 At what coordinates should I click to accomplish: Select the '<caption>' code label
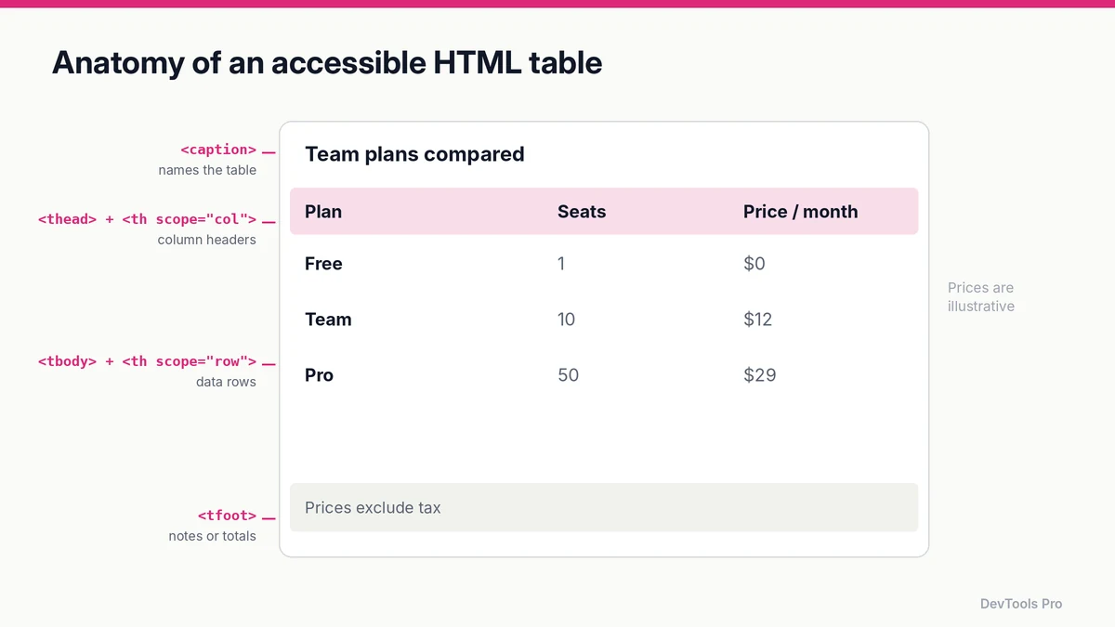(x=218, y=150)
